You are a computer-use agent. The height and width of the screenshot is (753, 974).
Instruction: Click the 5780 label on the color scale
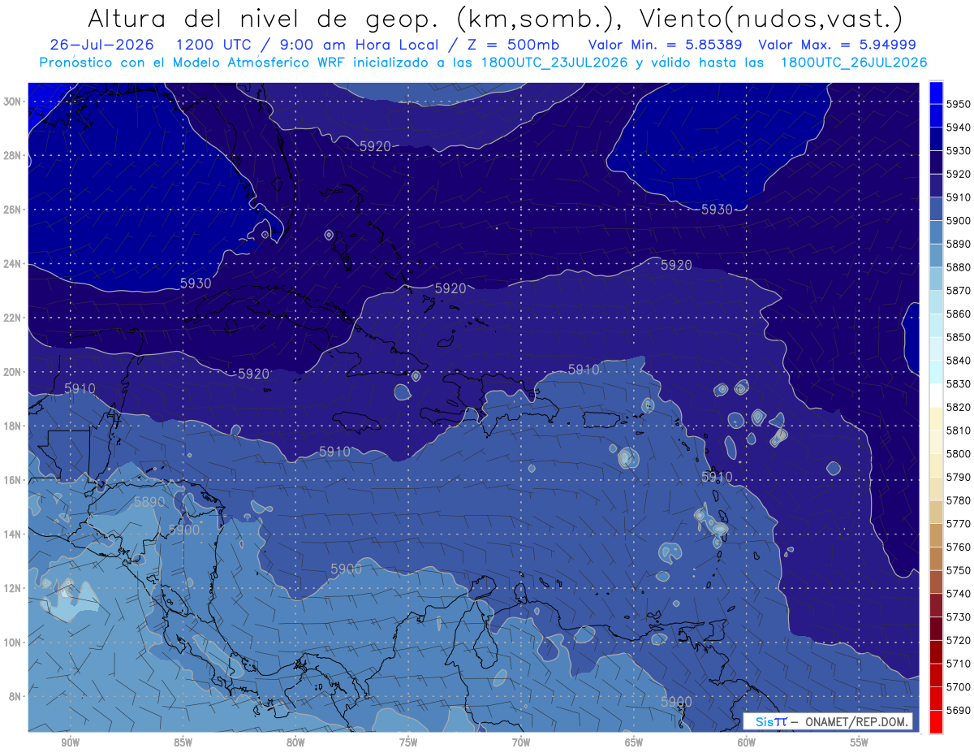958,500
